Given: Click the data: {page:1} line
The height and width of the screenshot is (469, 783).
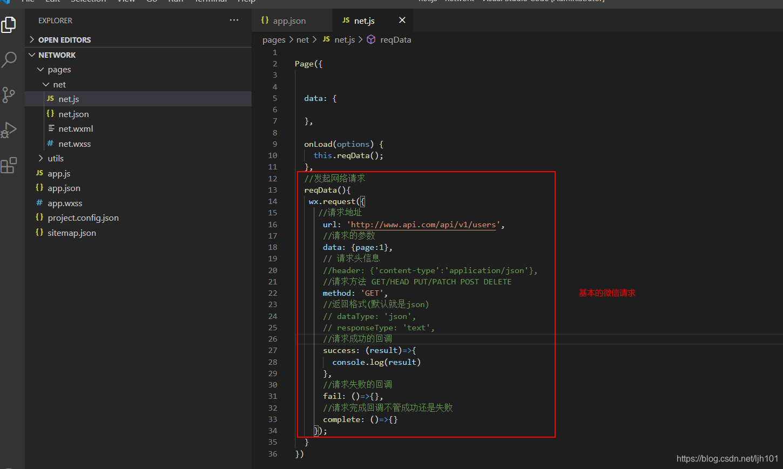Looking at the screenshot, I should tap(357, 247).
